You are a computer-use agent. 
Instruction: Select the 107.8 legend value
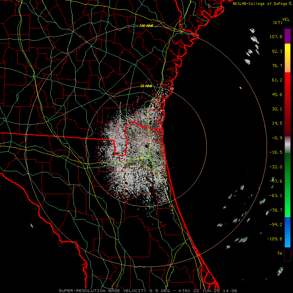[276, 36]
